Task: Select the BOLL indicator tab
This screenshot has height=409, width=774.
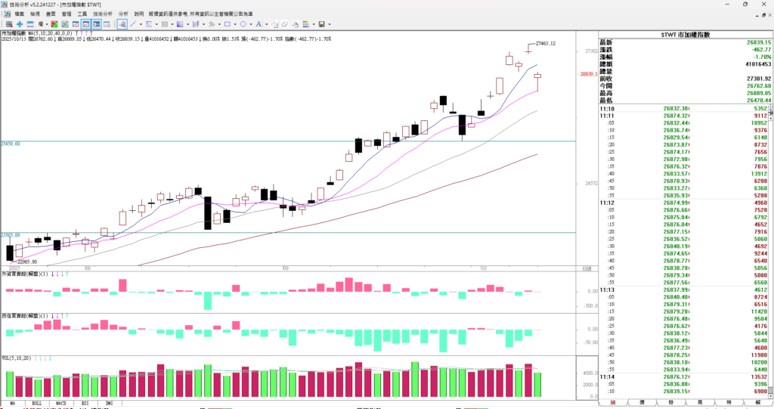Action: 37,404
